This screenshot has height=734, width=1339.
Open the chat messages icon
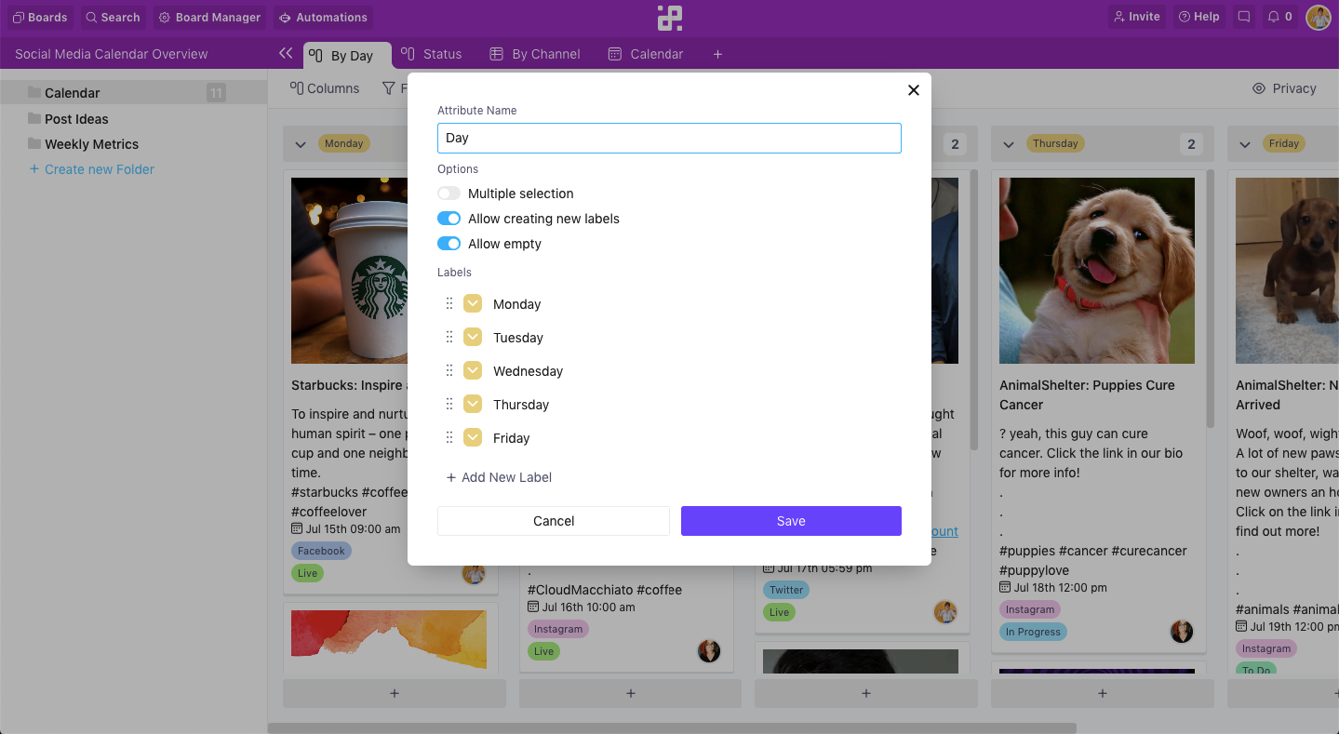click(1244, 17)
